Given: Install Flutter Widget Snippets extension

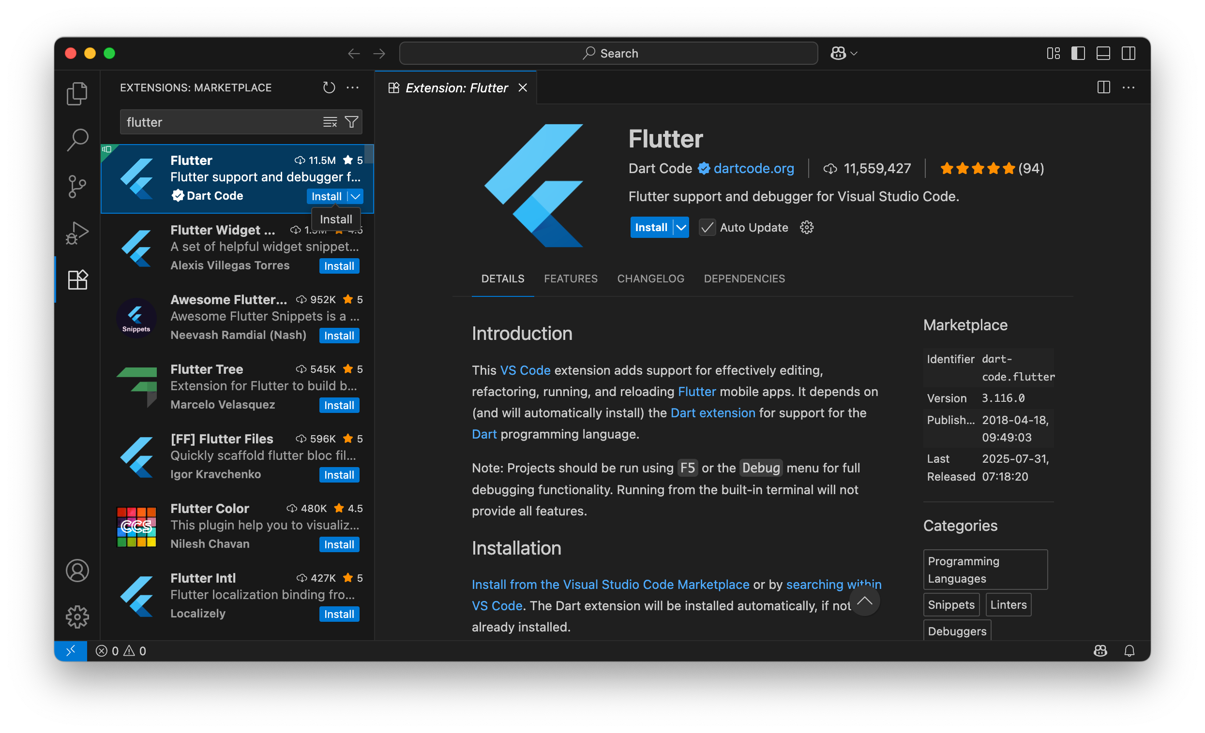Looking at the screenshot, I should pyautogui.click(x=339, y=266).
